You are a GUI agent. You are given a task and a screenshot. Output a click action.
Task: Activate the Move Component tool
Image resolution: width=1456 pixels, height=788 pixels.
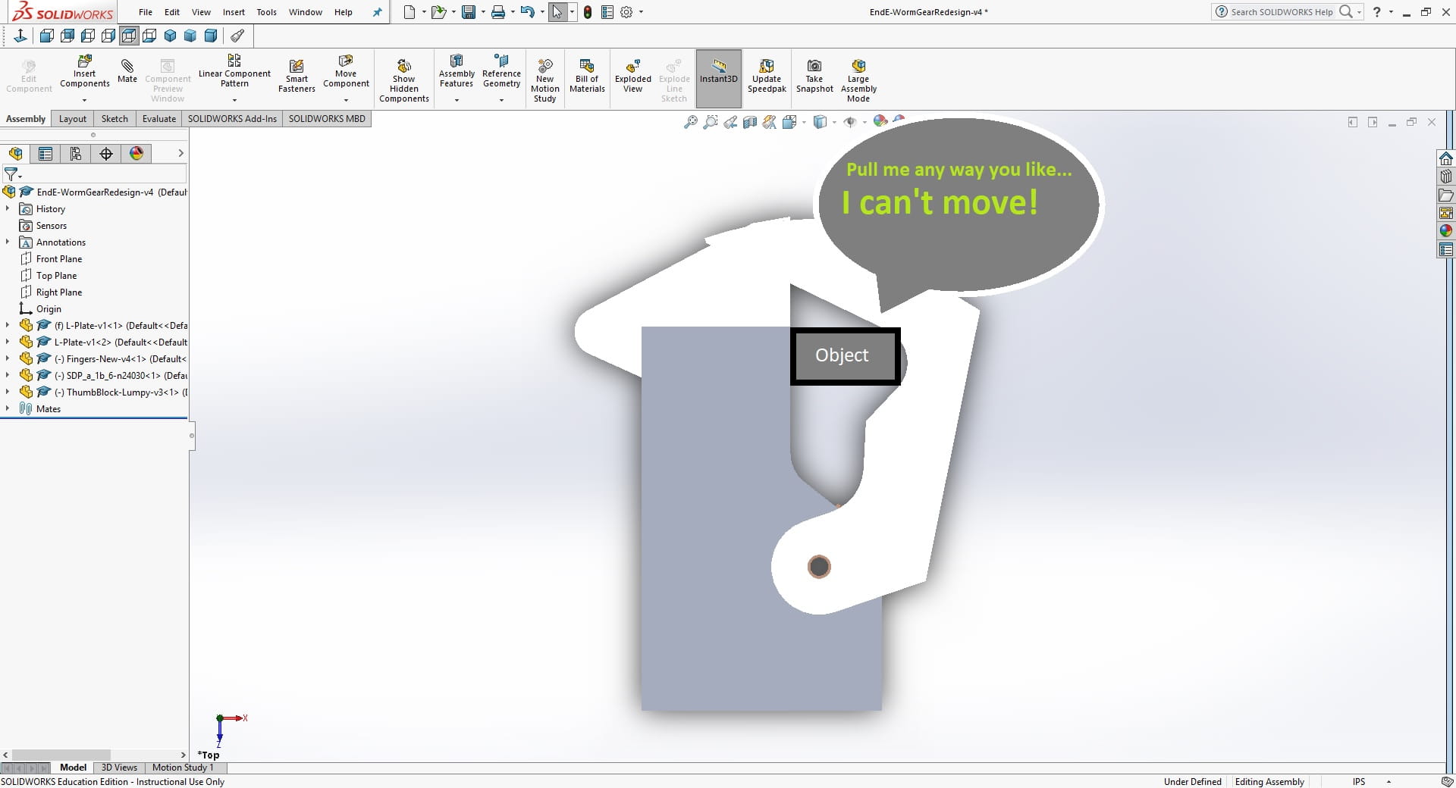pos(346,72)
